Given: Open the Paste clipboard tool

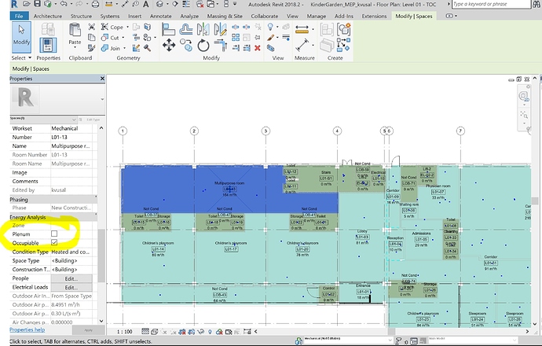Looking at the screenshot, I should [x=75, y=35].
